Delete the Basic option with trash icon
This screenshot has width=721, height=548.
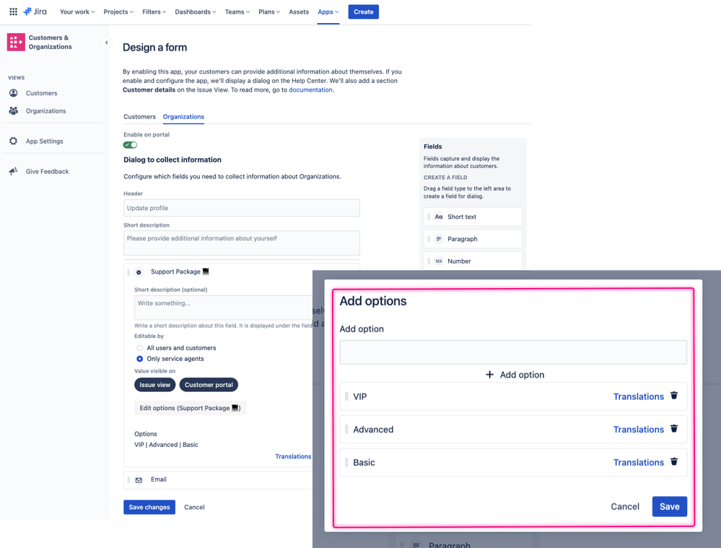pyautogui.click(x=674, y=461)
